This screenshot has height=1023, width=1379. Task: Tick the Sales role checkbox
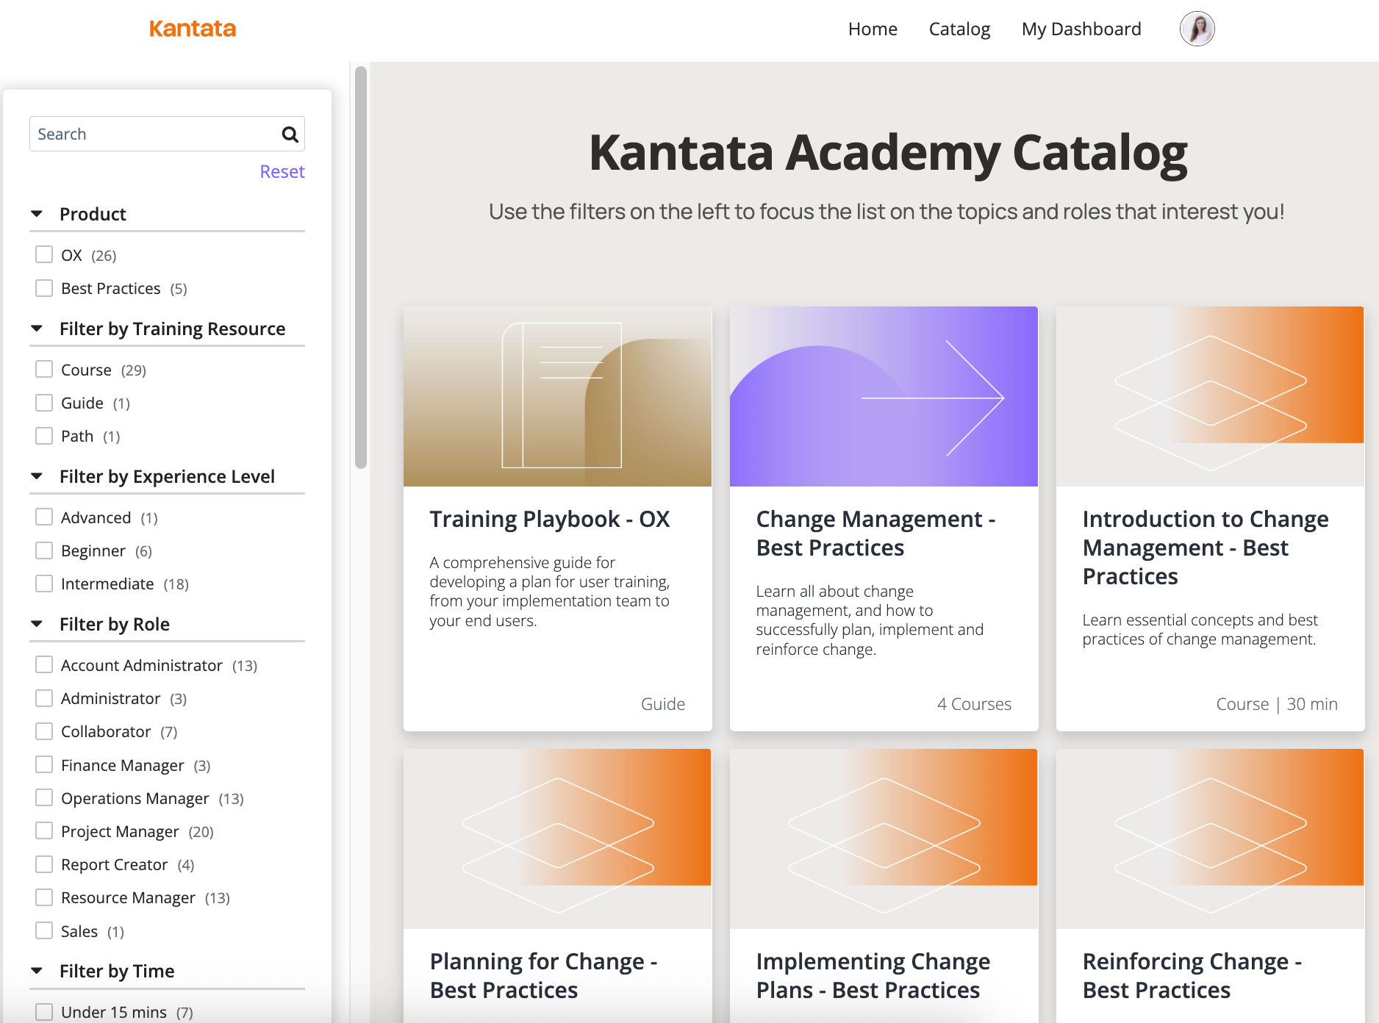[x=44, y=931]
